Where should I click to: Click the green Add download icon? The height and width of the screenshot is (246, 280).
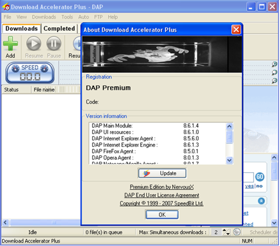(10, 43)
